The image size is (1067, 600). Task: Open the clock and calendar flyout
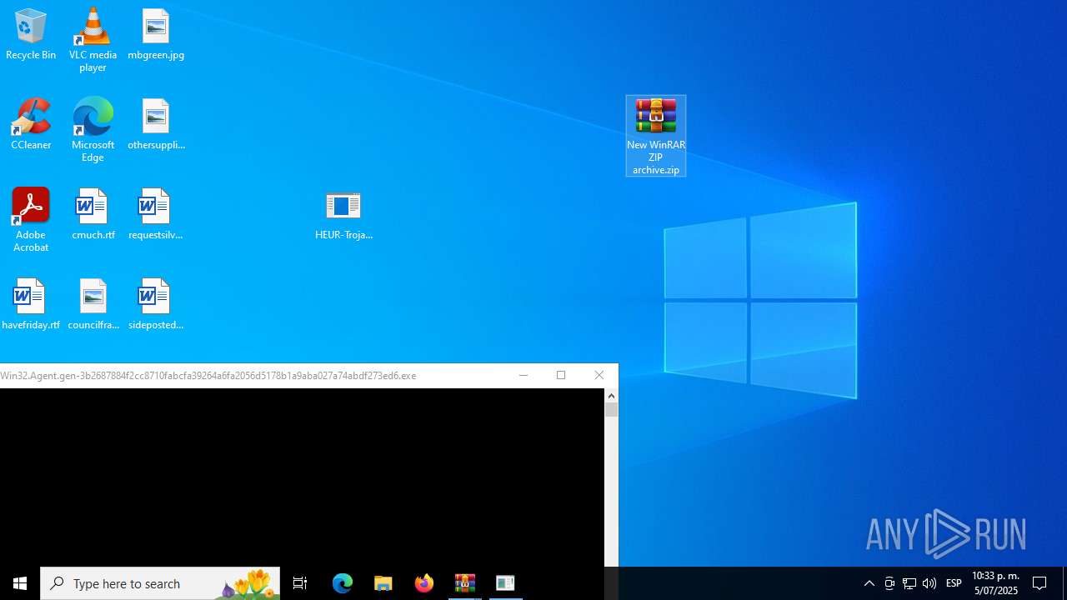coord(995,583)
